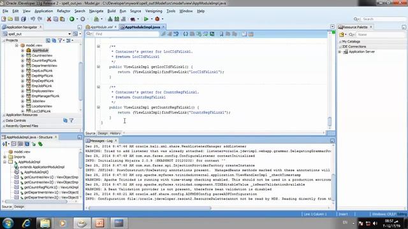Expand the Application Server node

tap(340, 52)
